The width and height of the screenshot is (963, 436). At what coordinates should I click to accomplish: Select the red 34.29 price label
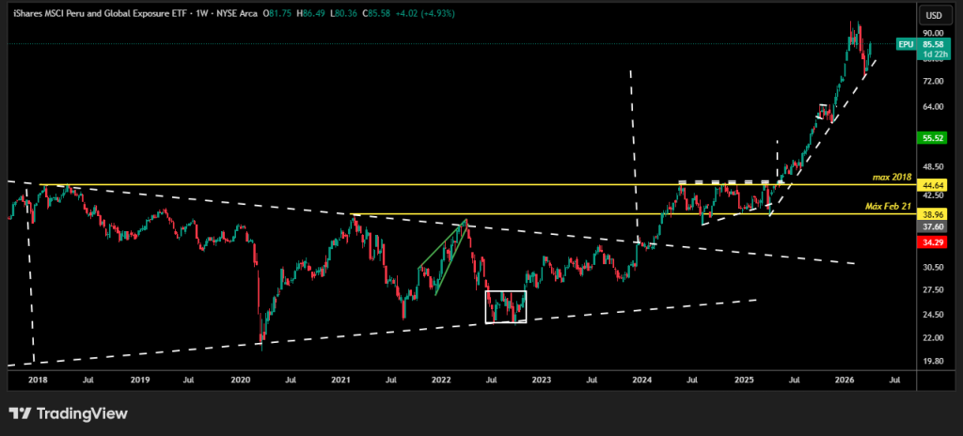(933, 242)
